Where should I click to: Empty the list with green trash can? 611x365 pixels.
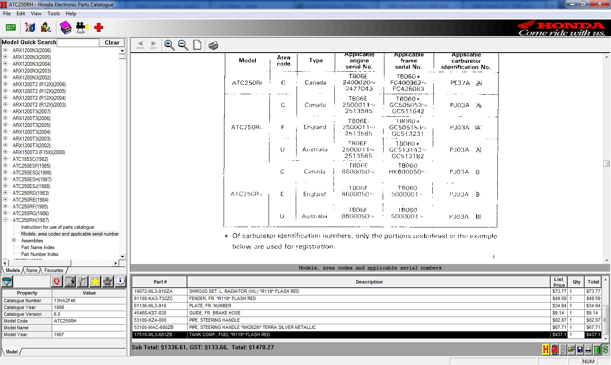pos(597,350)
